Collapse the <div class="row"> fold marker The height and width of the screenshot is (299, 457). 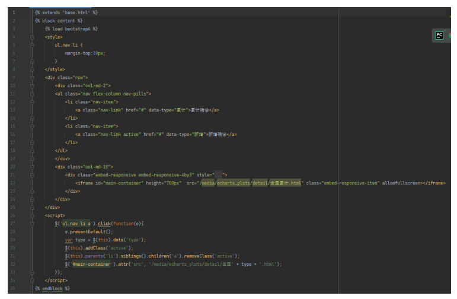[x=33, y=78]
